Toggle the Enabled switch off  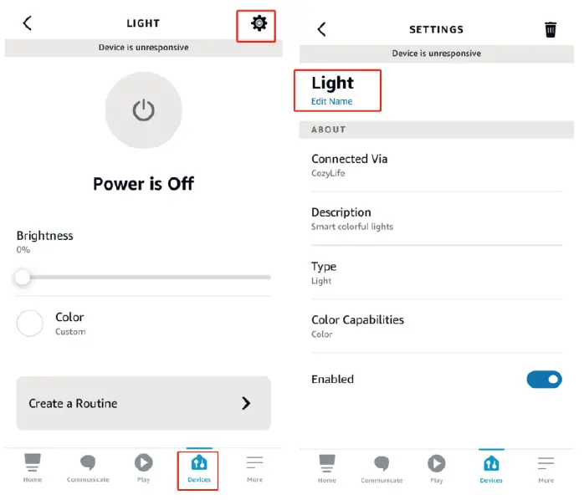(544, 380)
